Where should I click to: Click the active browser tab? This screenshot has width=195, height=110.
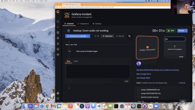click(x=72, y=5)
